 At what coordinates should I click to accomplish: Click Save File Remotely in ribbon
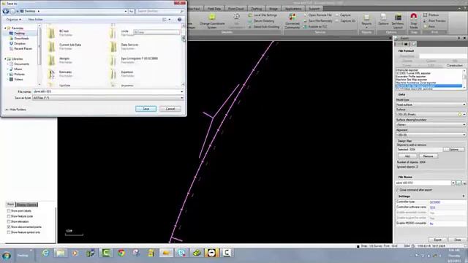318,21
